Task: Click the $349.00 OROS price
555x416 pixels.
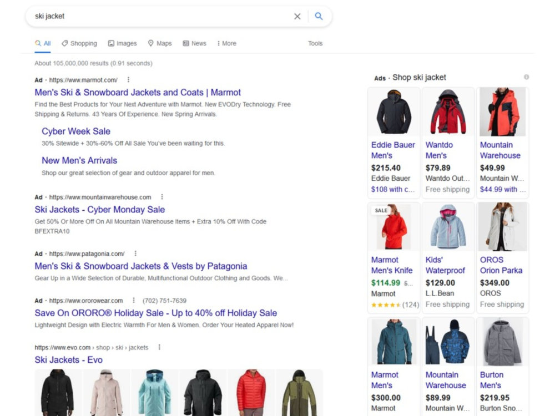Action: point(495,283)
